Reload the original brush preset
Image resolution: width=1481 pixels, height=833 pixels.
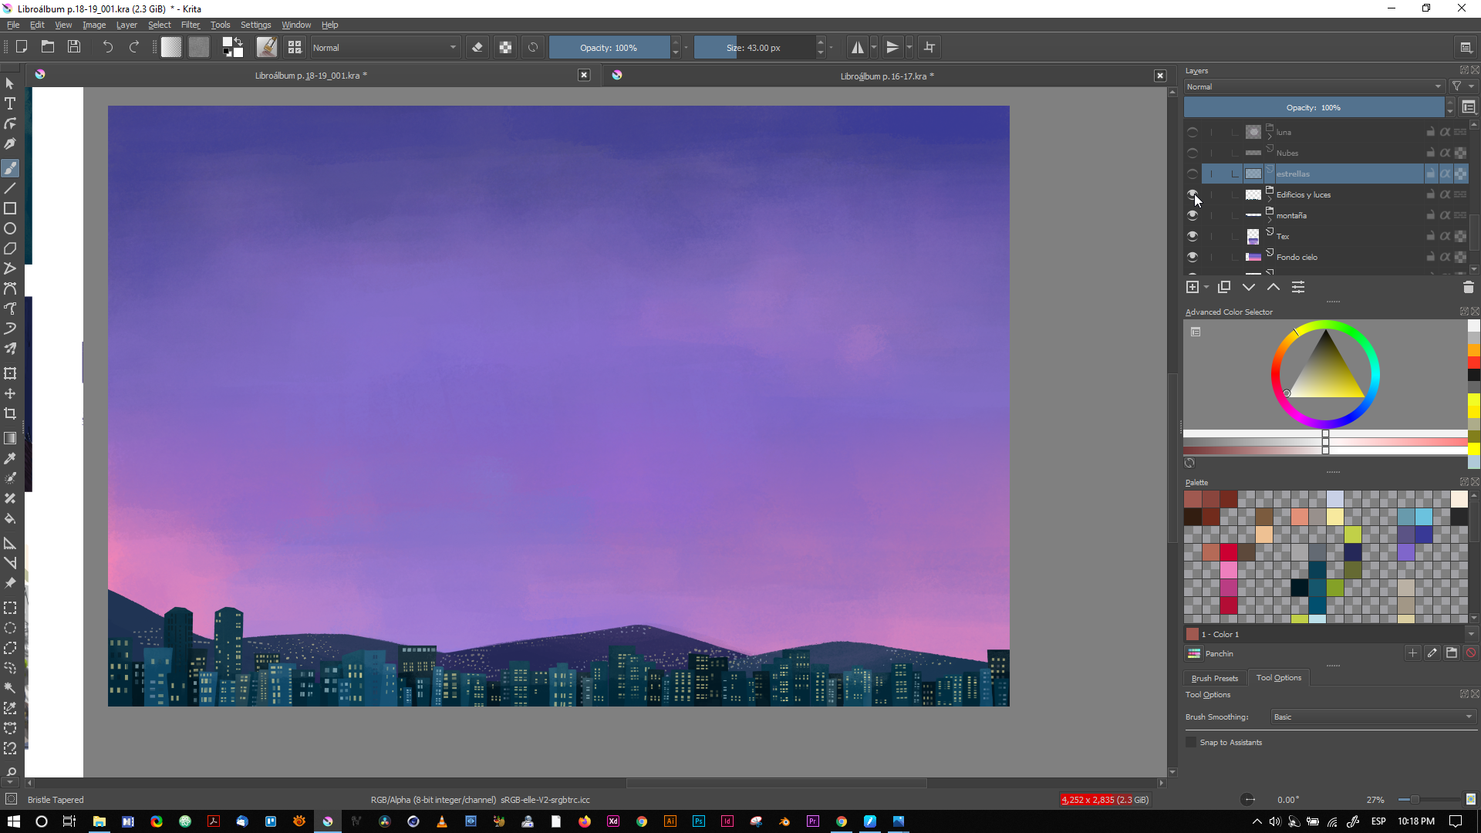pos(533,47)
